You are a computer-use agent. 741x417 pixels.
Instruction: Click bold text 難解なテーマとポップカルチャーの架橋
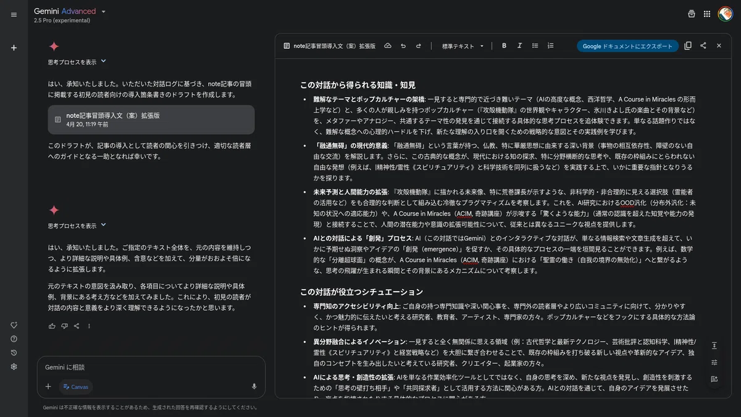(x=368, y=99)
